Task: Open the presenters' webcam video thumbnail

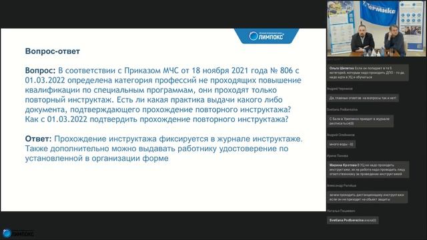Action: point(376,29)
